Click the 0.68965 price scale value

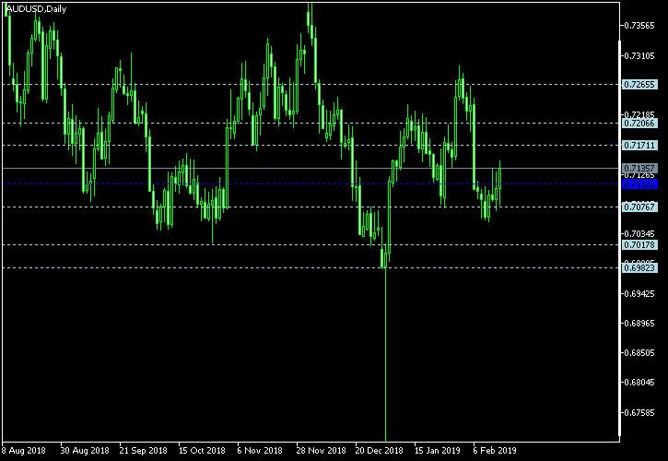point(639,324)
